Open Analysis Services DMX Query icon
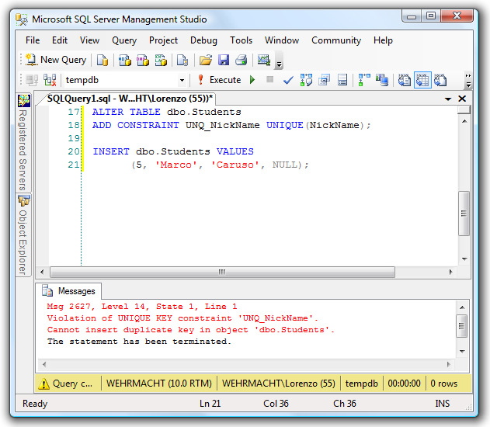The height and width of the screenshot is (427, 490). [143, 60]
